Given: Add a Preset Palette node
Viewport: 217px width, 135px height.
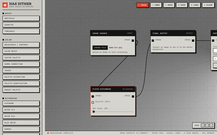Looking at the screenshot, I should (x=21, y=90).
